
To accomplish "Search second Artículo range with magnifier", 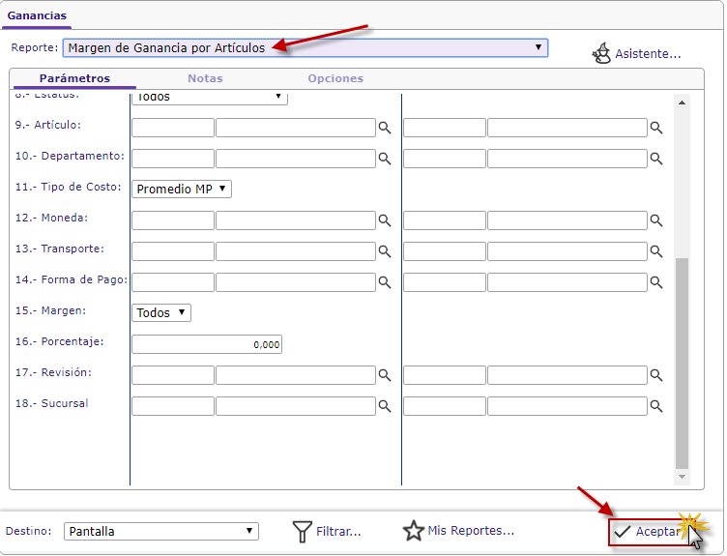I will click(x=656, y=128).
